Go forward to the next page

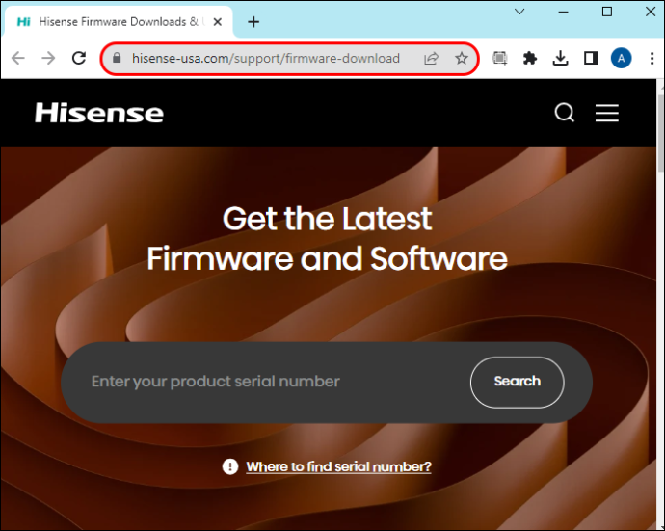(48, 58)
